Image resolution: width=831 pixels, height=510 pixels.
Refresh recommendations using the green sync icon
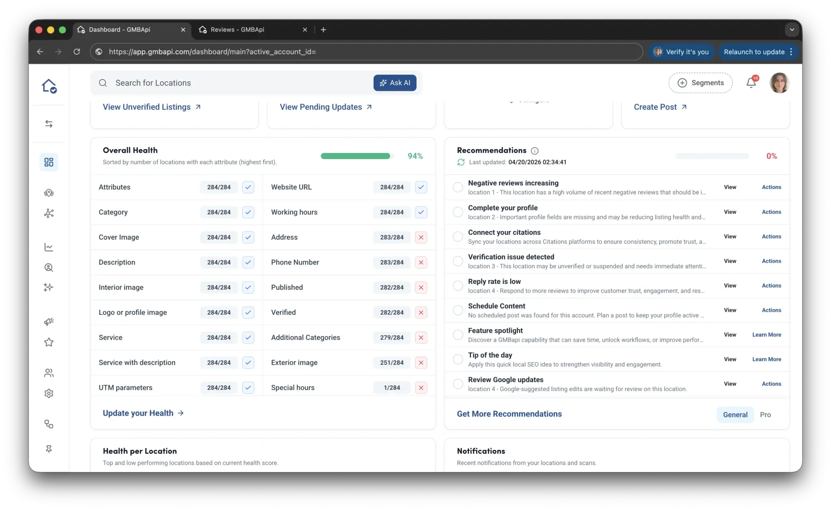(x=461, y=162)
